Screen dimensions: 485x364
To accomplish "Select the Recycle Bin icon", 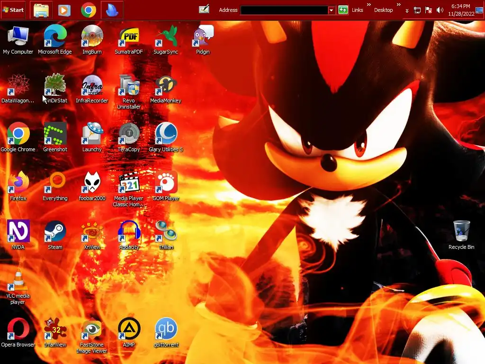I will point(461,235).
